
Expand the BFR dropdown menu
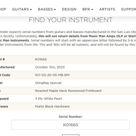click(x=88, y=9)
